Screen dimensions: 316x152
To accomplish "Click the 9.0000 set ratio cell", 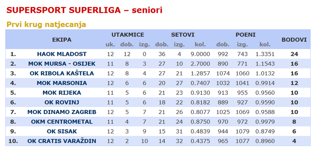I will (x=200, y=54).
